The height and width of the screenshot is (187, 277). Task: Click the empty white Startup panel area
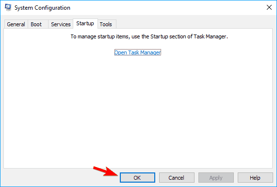[138, 110]
